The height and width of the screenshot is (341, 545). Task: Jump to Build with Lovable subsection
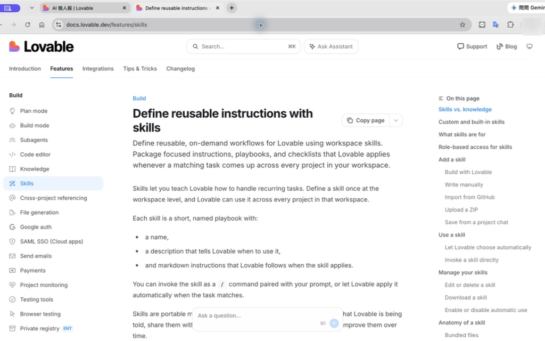[x=468, y=172]
